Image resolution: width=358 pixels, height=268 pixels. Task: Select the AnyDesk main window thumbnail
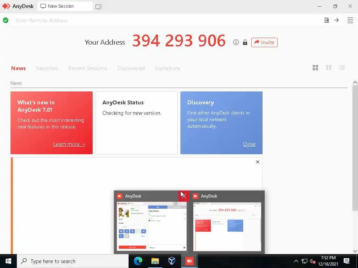tap(227, 226)
